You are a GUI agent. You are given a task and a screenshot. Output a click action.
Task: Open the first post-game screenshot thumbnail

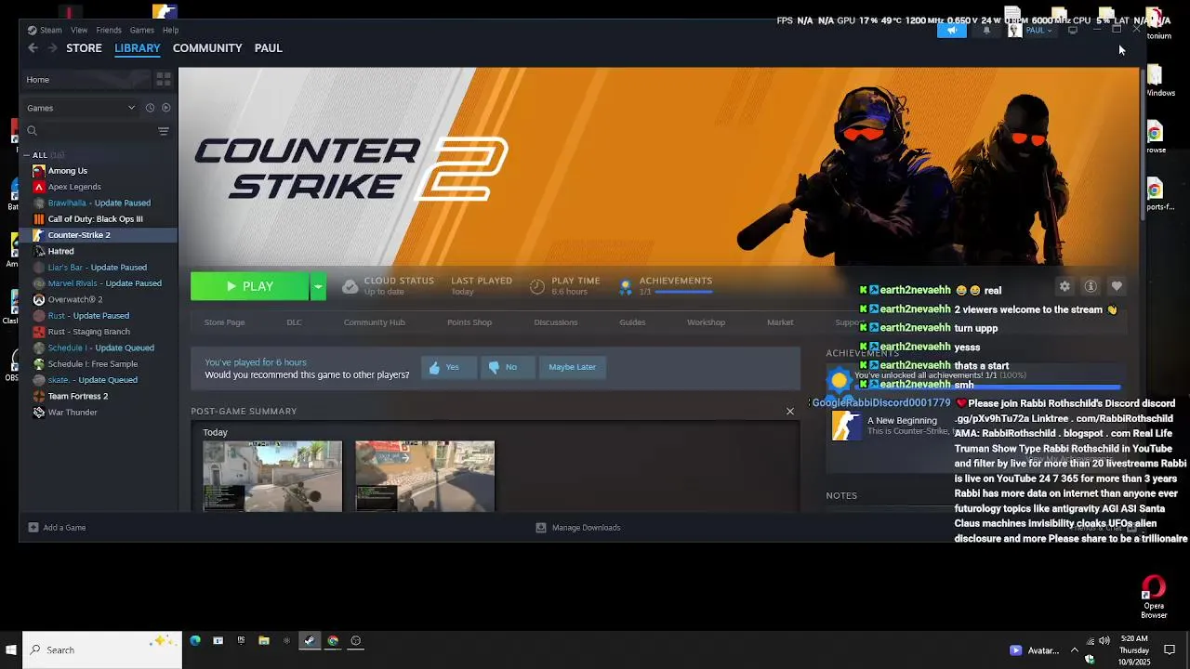pos(272,476)
